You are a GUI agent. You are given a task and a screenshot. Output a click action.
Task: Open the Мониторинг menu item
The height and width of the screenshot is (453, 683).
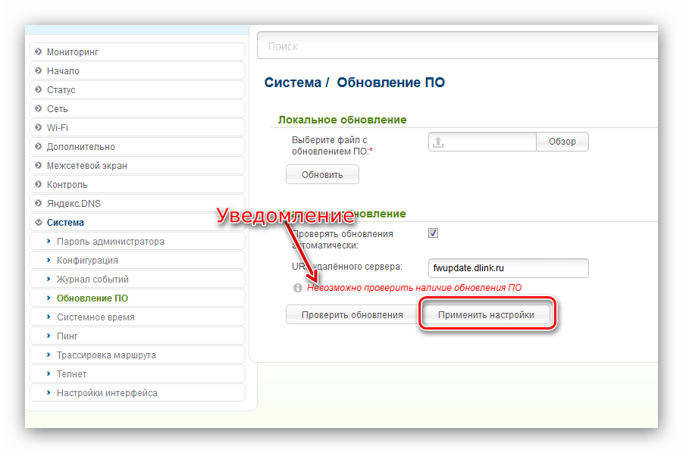tap(137, 52)
